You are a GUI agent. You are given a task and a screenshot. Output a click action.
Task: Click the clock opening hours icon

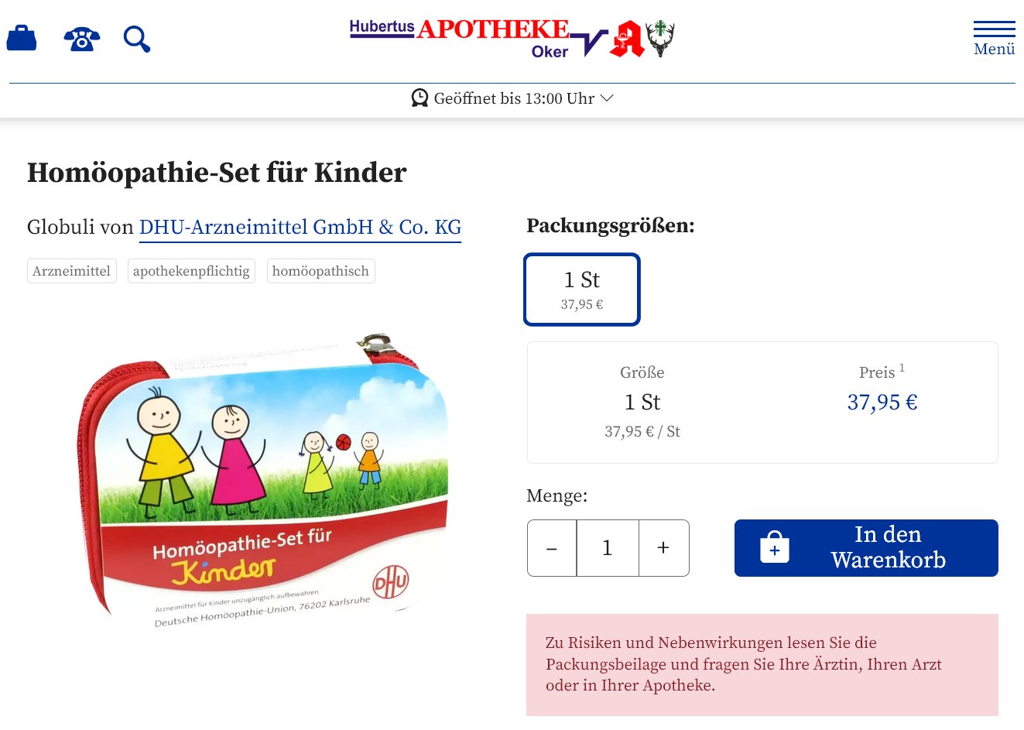tap(420, 98)
